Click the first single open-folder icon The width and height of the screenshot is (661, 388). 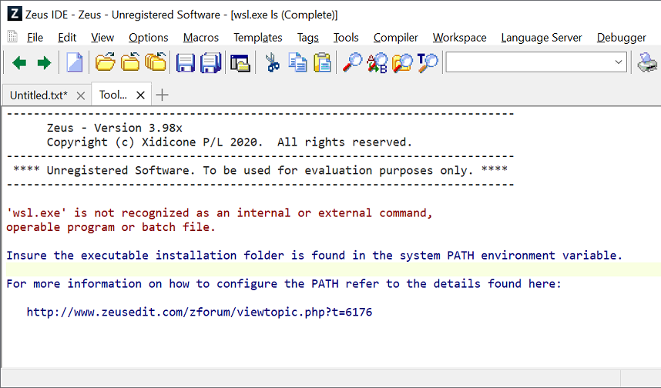(x=105, y=62)
